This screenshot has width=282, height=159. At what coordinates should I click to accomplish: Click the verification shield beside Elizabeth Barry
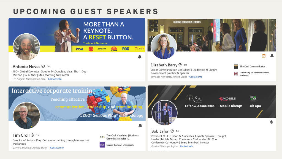pyautogui.click(x=180, y=65)
